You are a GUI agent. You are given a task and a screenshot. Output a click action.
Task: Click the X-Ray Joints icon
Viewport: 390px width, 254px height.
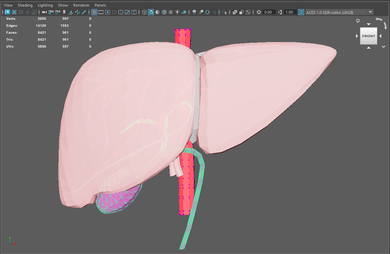(x=248, y=12)
